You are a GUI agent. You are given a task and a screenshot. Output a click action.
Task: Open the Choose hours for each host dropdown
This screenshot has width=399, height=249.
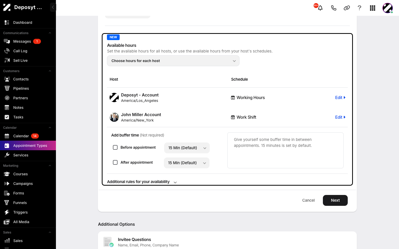coord(173,61)
